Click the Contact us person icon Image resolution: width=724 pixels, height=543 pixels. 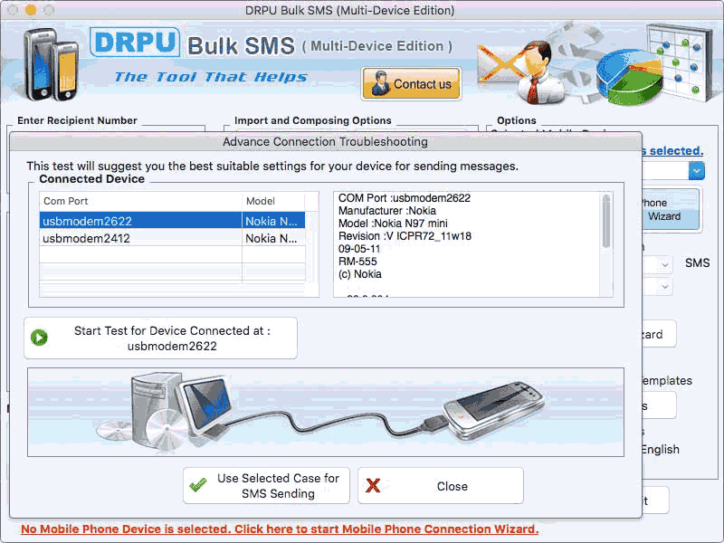[x=379, y=83]
